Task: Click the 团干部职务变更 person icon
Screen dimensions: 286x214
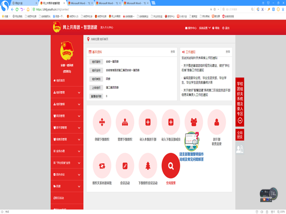Action: click(217, 122)
